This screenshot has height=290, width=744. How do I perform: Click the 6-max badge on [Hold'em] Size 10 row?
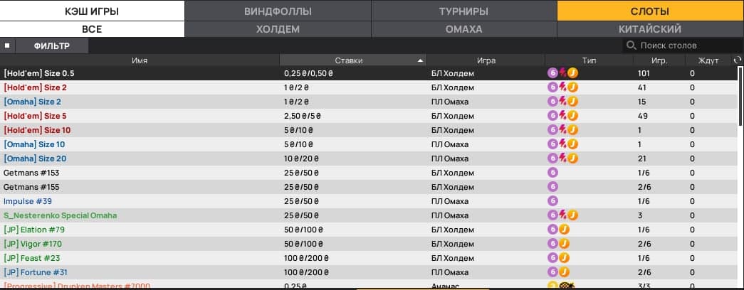pos(552,130)
